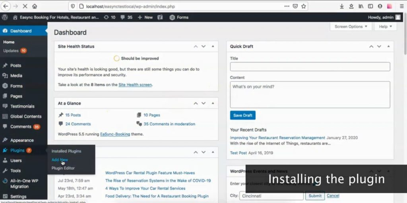Move At a Glance box down

coord(203,103)
